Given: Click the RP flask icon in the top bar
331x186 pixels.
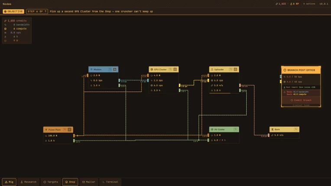Looking at the screenshot, I should click(x=291, y=4).
